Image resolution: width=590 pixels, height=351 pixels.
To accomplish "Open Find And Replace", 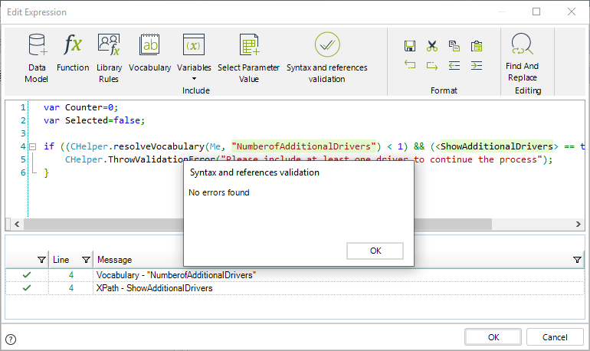I will pyautogui.click(x=523, y=57).
